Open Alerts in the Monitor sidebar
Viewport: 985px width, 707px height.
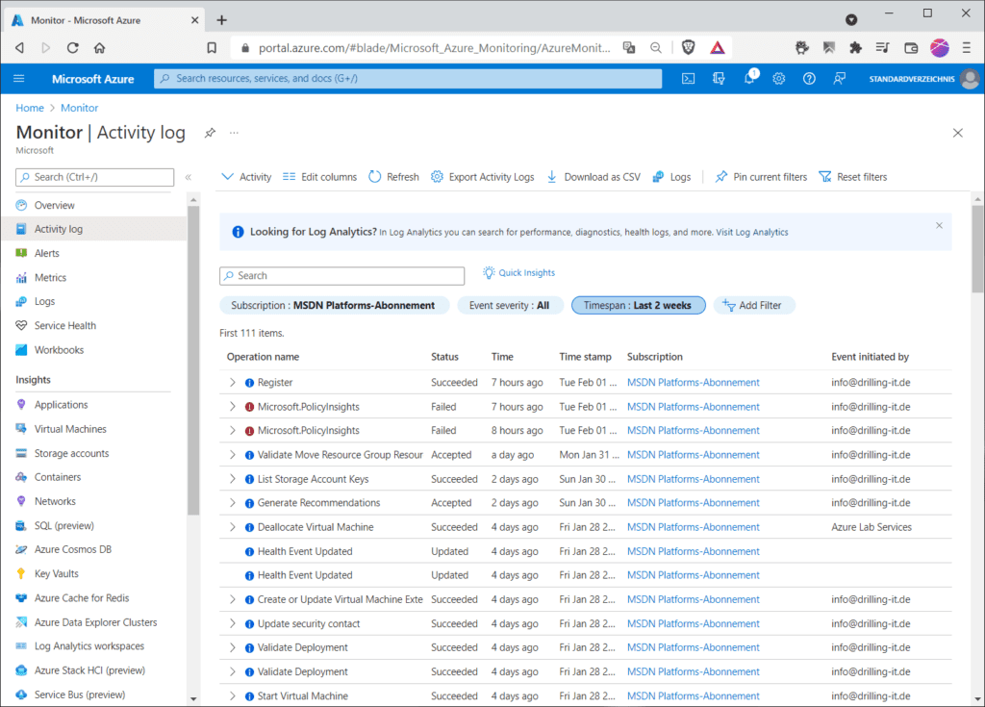coord(46,253)
